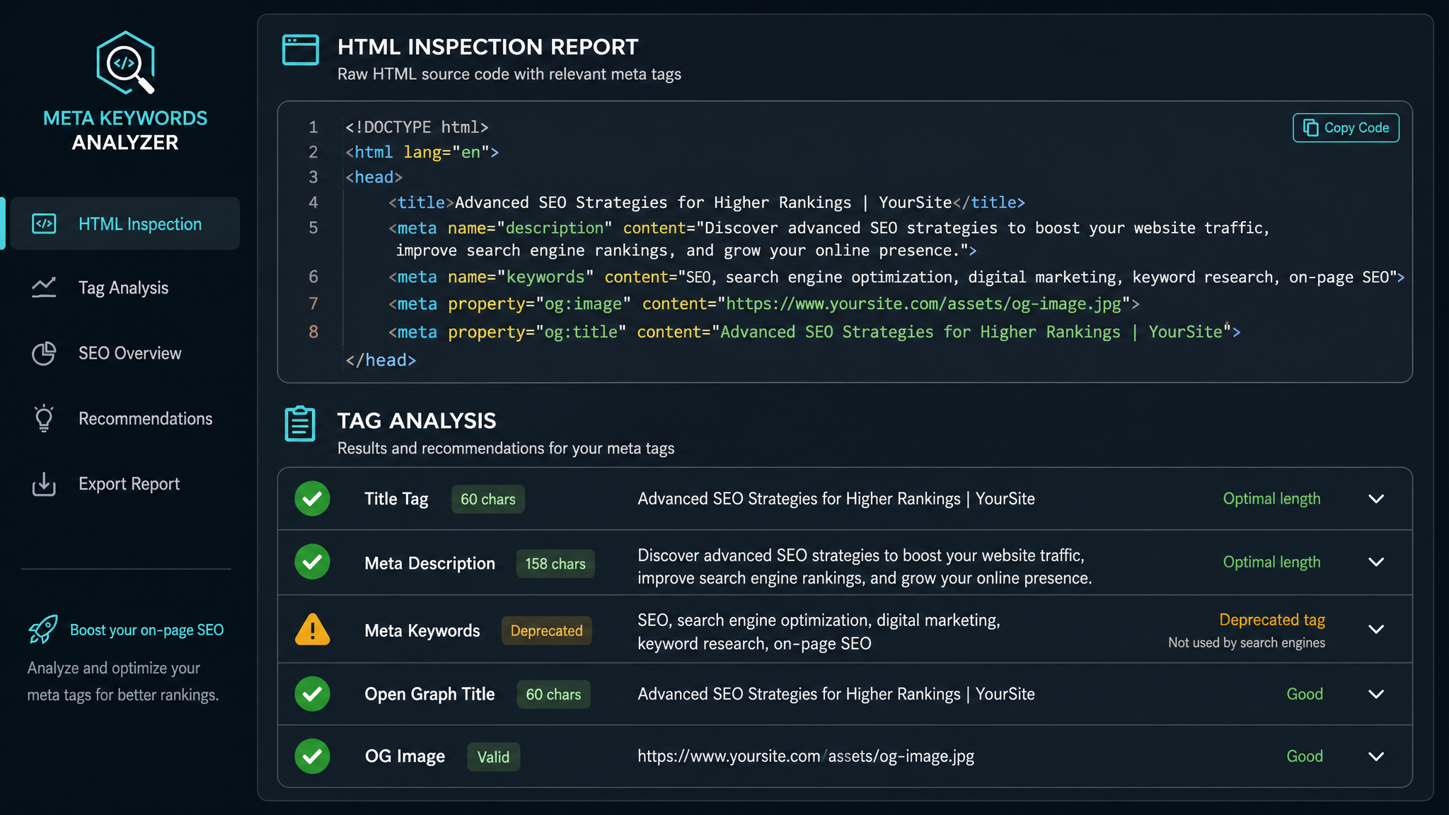Click the closing </head> tag line
1449x815 pixels.
(x=381, y=360)
